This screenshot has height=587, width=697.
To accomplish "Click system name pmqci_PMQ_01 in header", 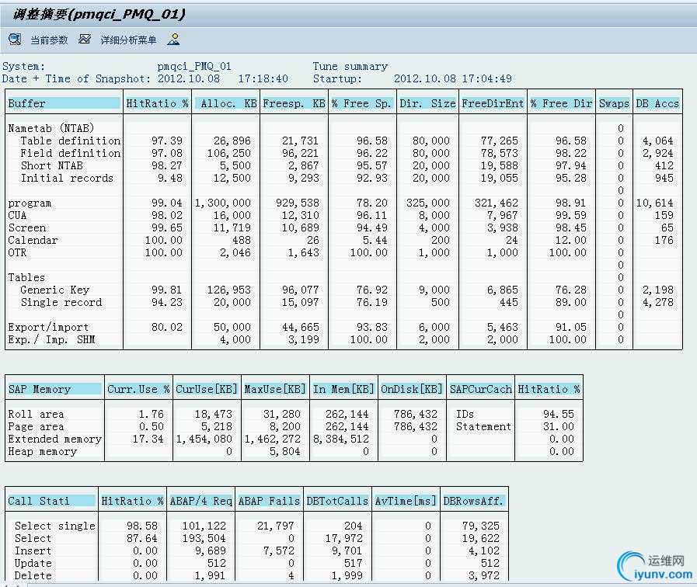I will click(x=194, y=66).
